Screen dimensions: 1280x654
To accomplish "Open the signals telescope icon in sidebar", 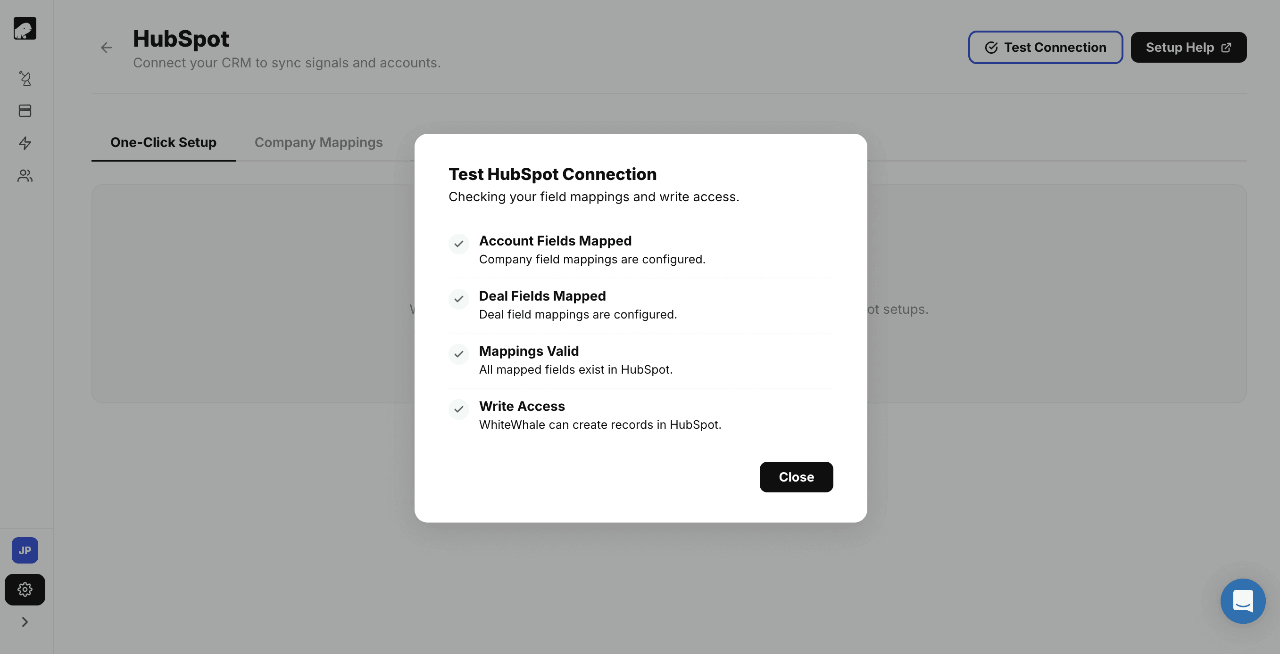I will (x=25, y=79).
